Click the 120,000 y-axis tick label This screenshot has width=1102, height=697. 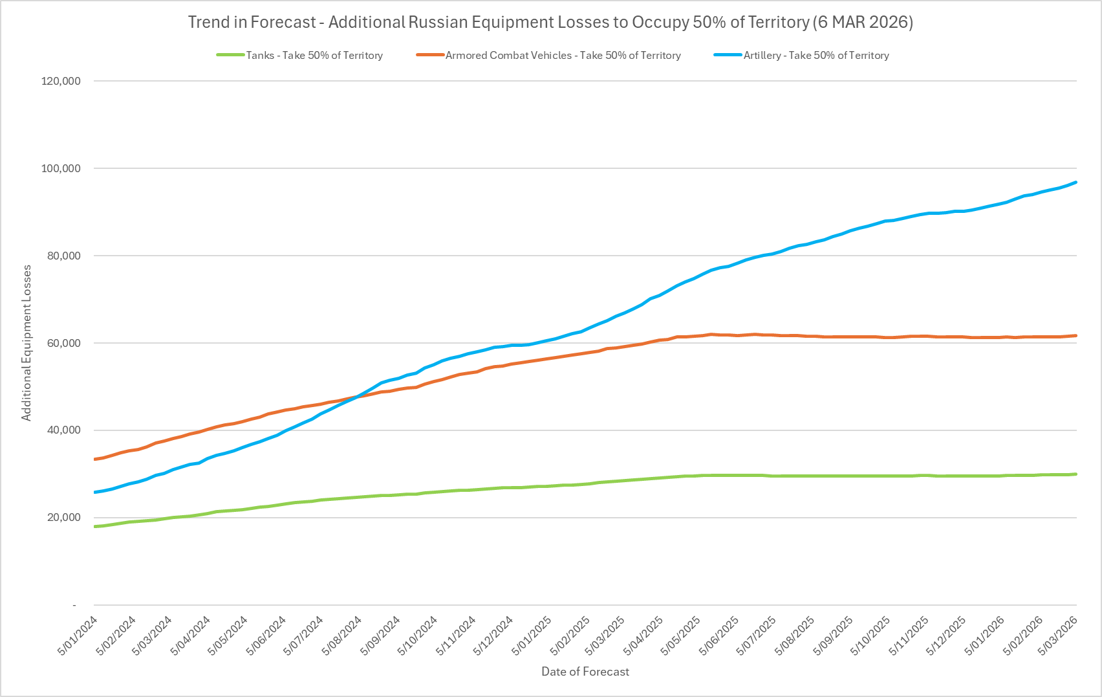(x=60, y=81)
